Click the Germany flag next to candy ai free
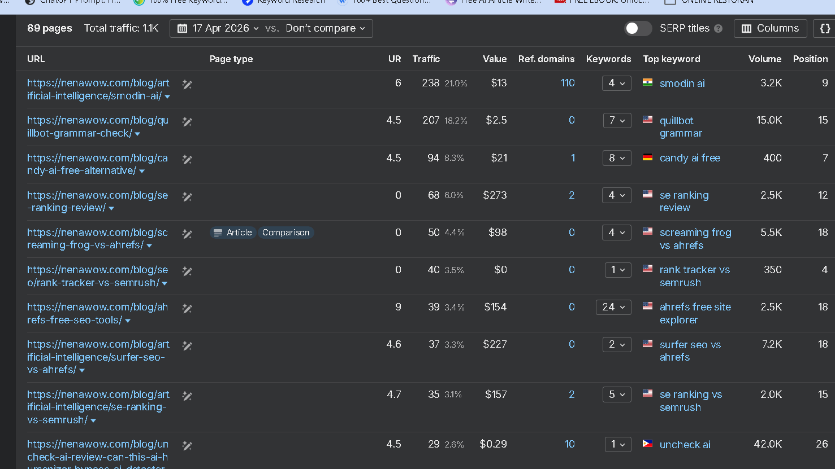The height and width of the screenshot is (469, 835). tap(648, 157)
